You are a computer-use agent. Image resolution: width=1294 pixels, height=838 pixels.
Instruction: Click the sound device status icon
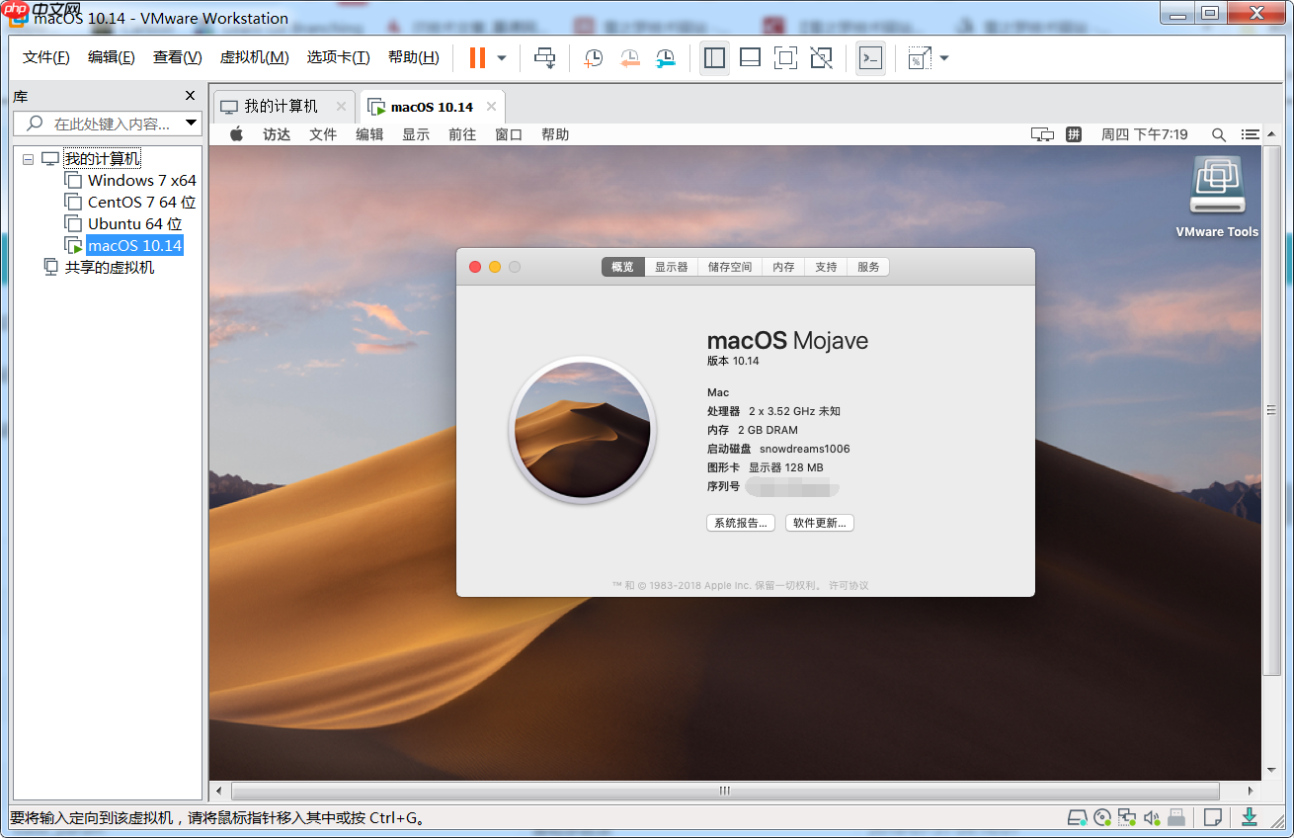pos(1151,817)
